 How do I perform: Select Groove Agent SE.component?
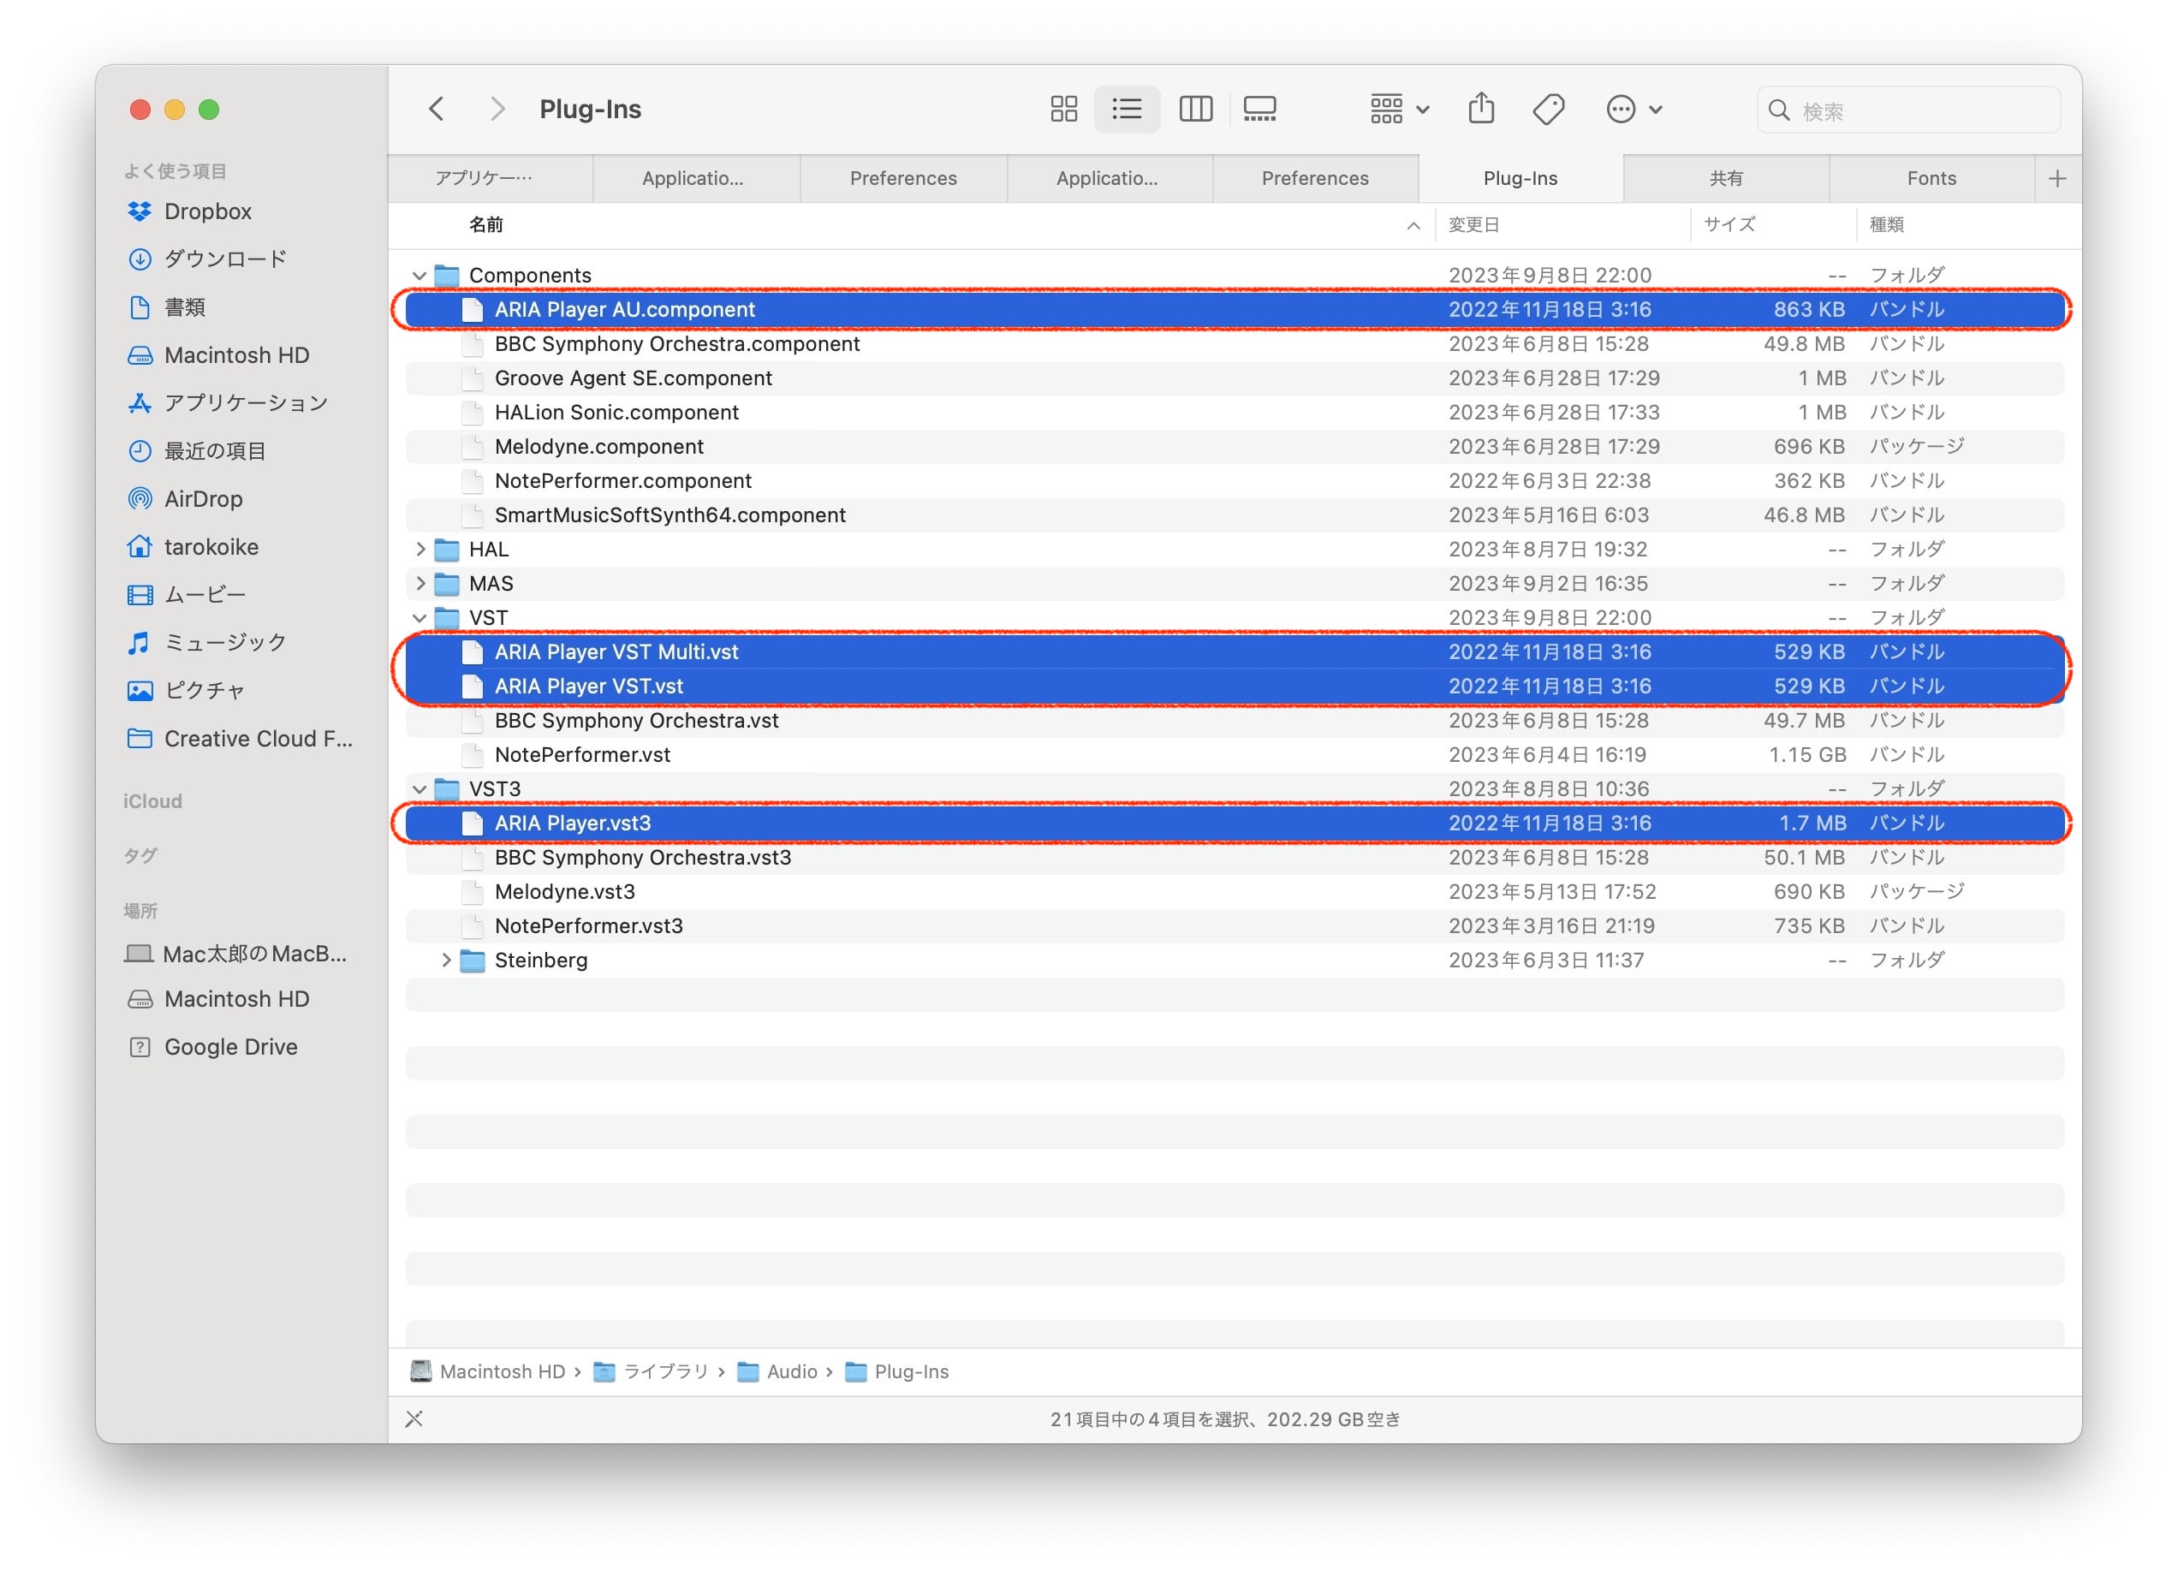1234,378
